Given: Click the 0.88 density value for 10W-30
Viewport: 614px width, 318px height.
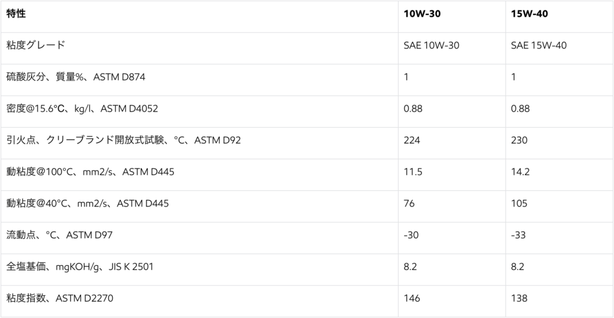Looking at the screenshot, I should (x=413, y=109).
